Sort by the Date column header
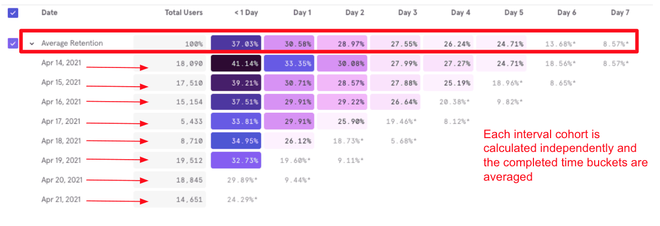This screenshot has width=660, height=226. [49, 12]
